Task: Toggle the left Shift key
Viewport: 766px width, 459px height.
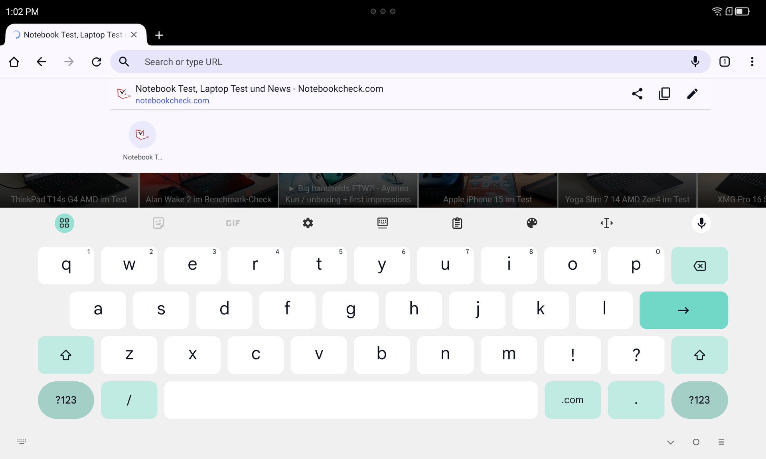Action: tap(66, 355)
